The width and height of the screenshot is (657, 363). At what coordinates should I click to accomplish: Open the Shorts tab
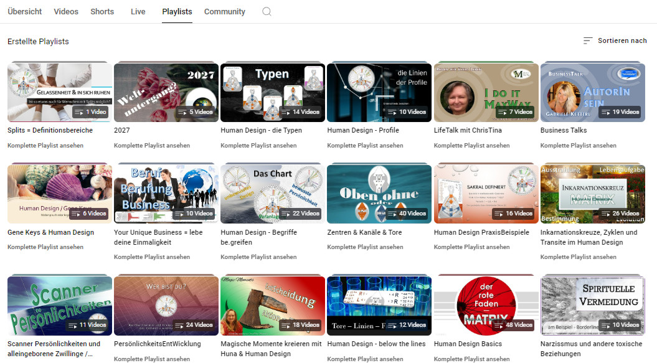coord(102,11)
